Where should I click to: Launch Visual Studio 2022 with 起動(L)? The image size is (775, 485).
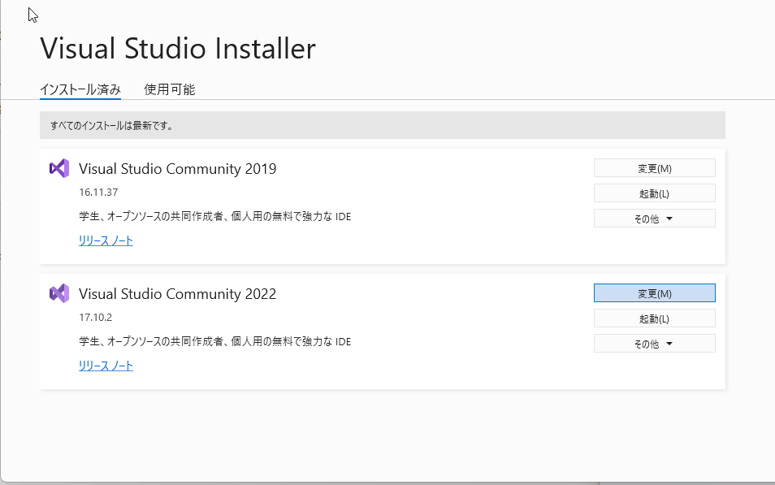click(655, 318)
